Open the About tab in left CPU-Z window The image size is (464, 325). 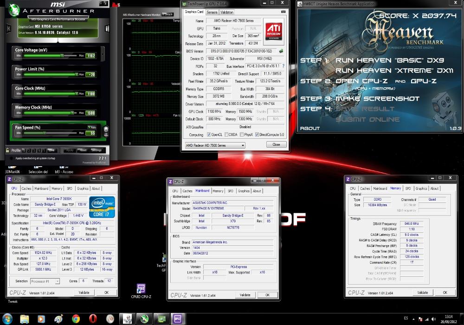96,188
